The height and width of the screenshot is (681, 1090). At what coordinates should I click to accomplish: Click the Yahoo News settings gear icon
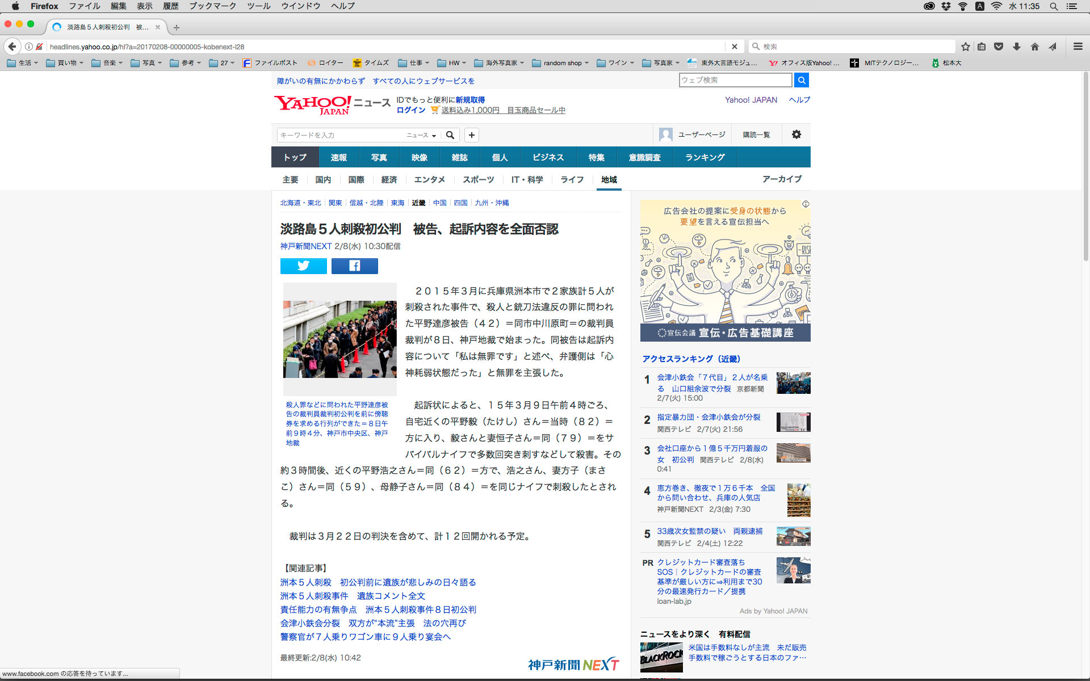point(796,134)
